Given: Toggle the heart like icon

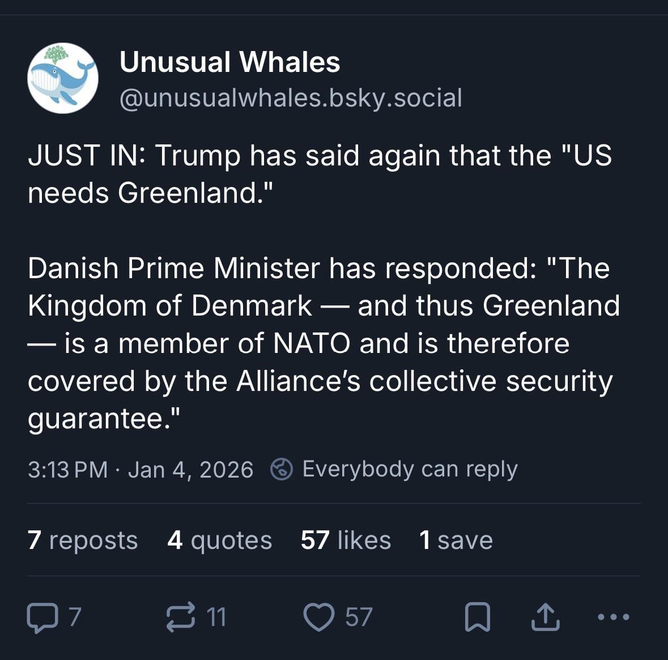Looking at the screenshot, I should coord(318,618).
